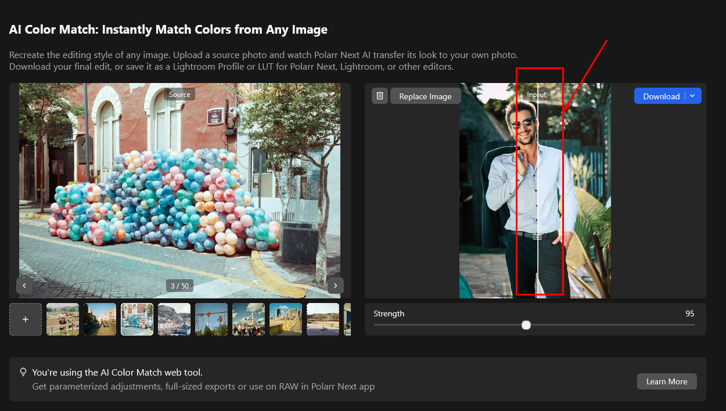
Task: Open the Download options dropdown arrow
Action: (x=692, y=96)
